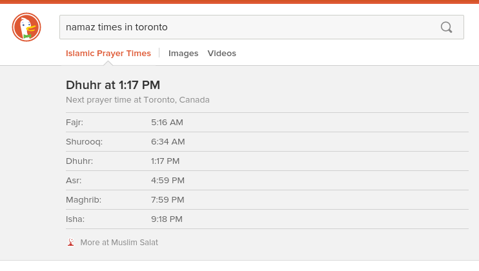This screenshot has height=271, width=479.
Task: Select the Maghrib time '7:59 PM'
Action: pyautogui.click(x=168, y=200)
